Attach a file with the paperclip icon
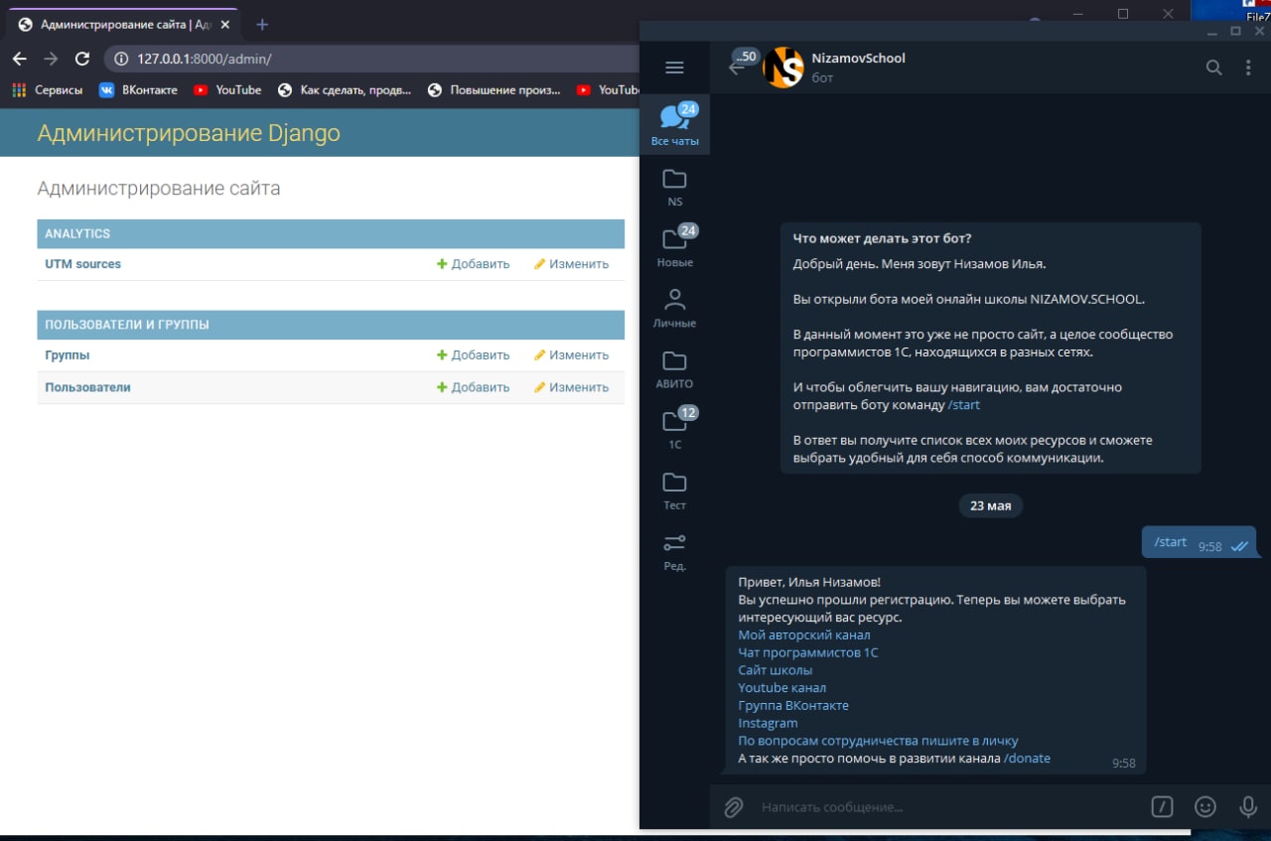The image size is (1271, 841). coord(733,807)
